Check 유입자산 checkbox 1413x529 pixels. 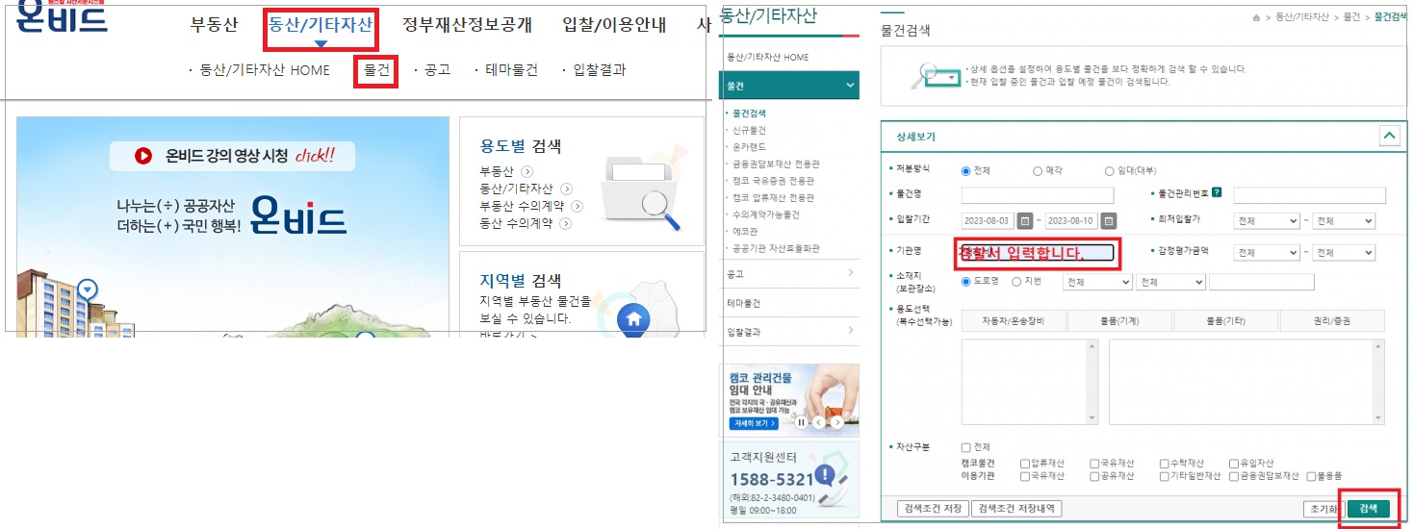[x=1236, y=463]
